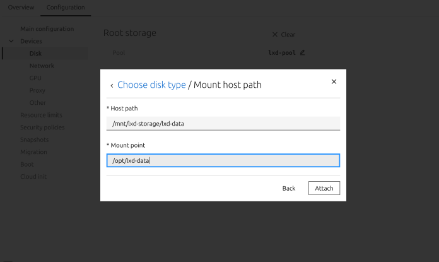Select the Configuration tab
Screen dimensions: 439x262
coord(66,8)
